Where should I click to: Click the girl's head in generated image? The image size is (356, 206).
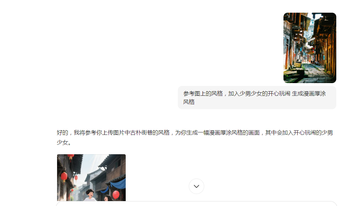107,198
